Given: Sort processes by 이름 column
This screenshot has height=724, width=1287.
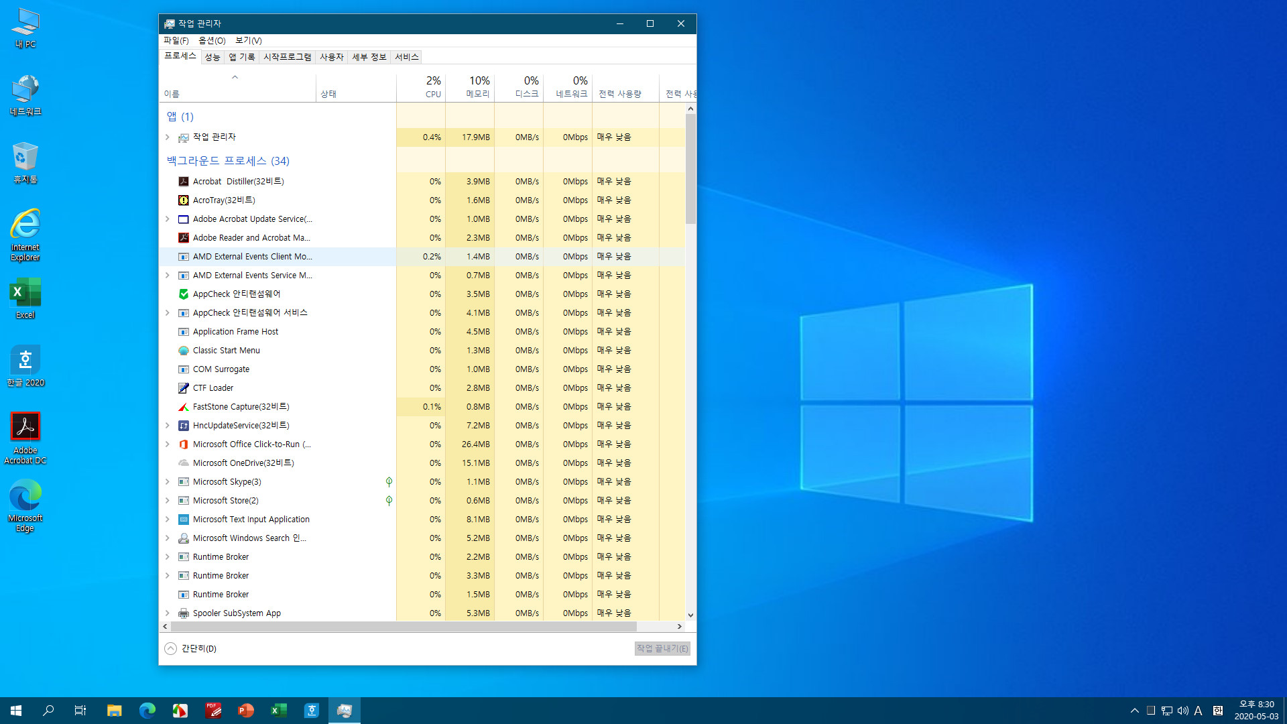Looking at the screenshot, I should pos(238,88).
